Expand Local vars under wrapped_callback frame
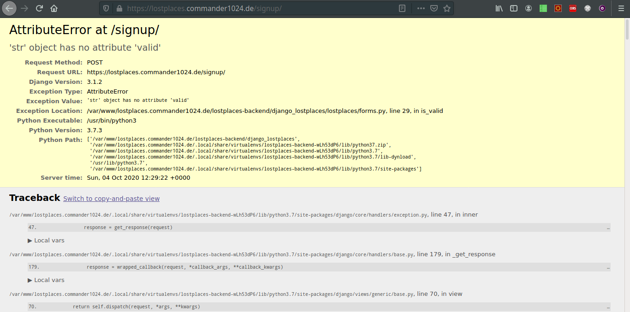Viewport: 630px width, 312px height. pos(46,280)
